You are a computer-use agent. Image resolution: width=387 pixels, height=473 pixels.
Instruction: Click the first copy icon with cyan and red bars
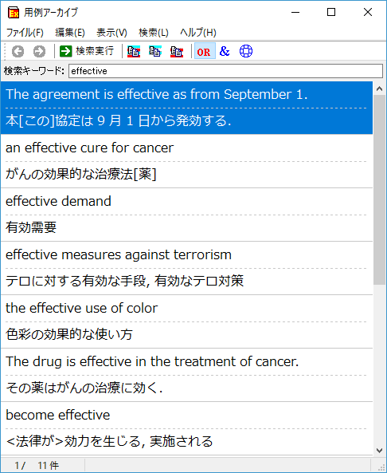[134, 51]
